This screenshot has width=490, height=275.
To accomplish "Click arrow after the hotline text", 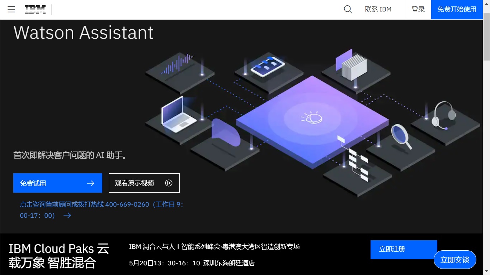I will pyautogui.click(x=67, y=215).
